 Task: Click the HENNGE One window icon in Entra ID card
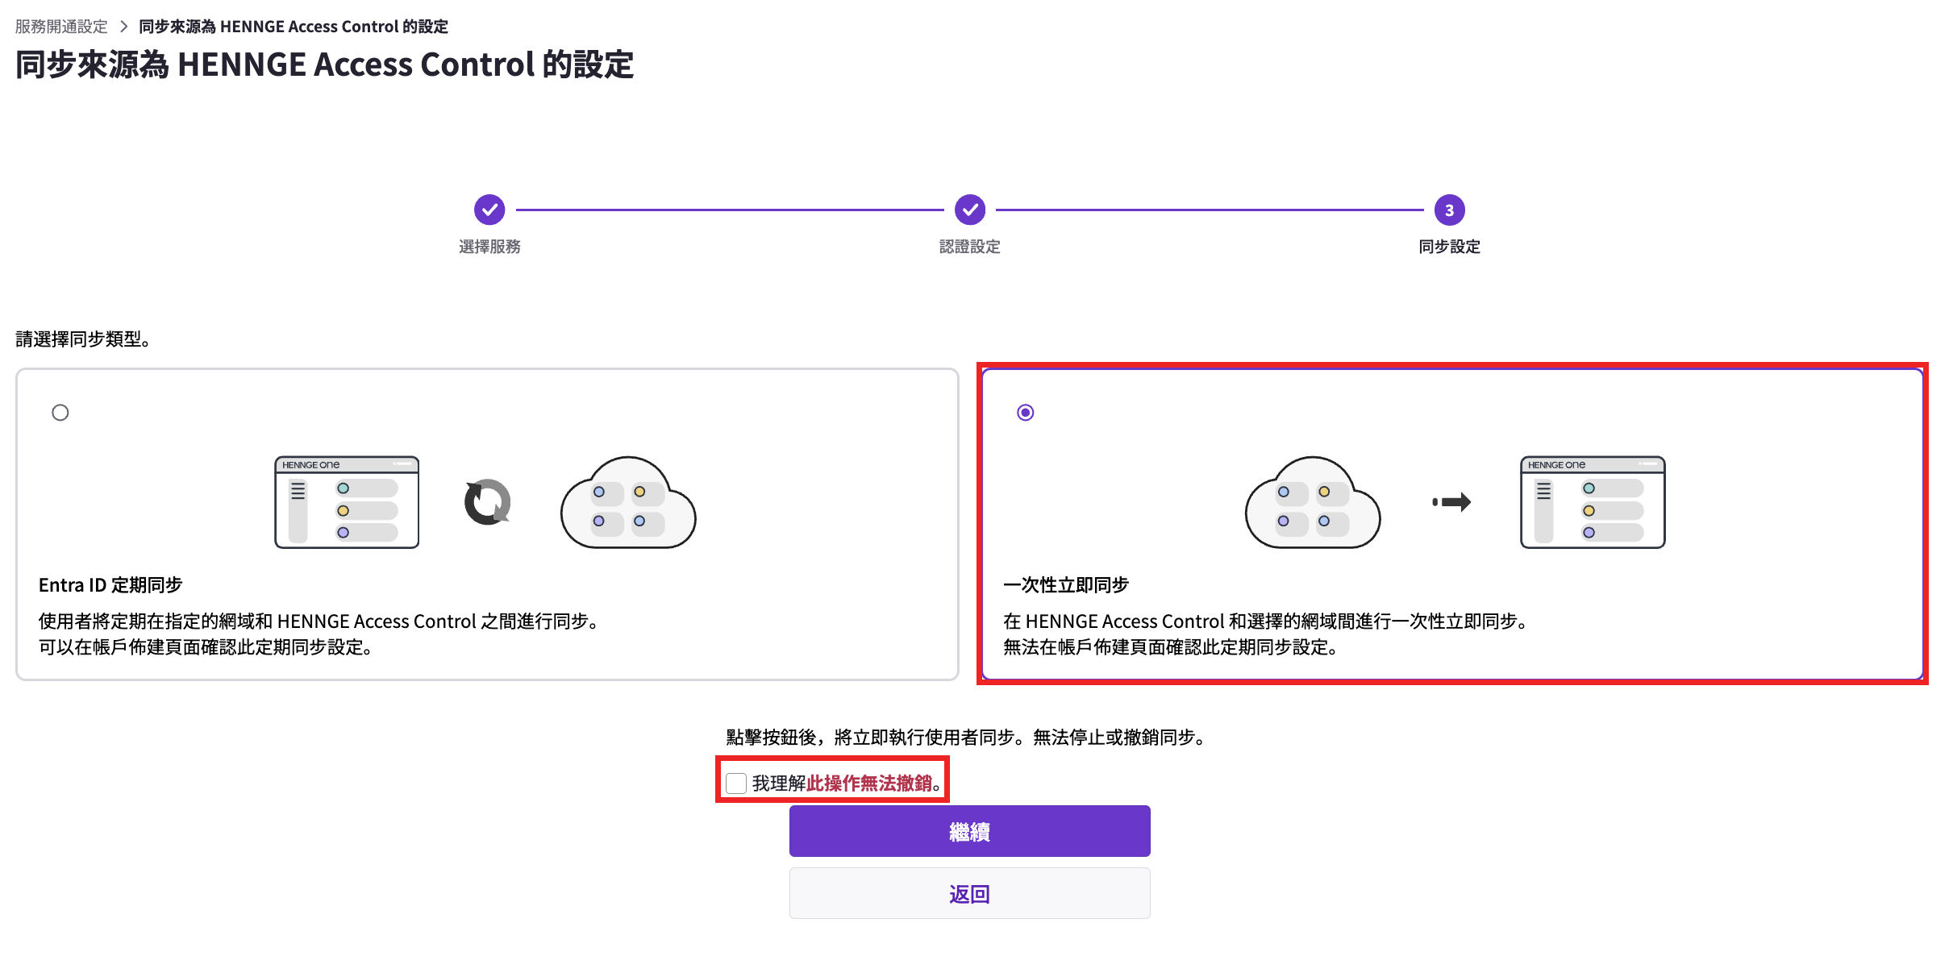click(347, 502)
